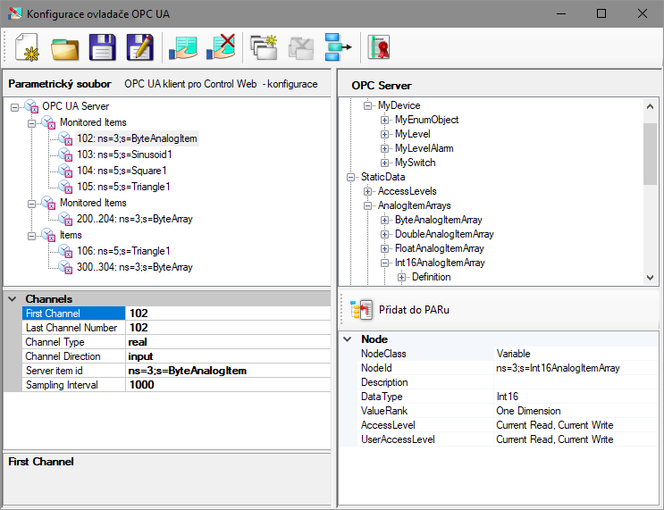Collapse the Channels property category

coord(12,298)
